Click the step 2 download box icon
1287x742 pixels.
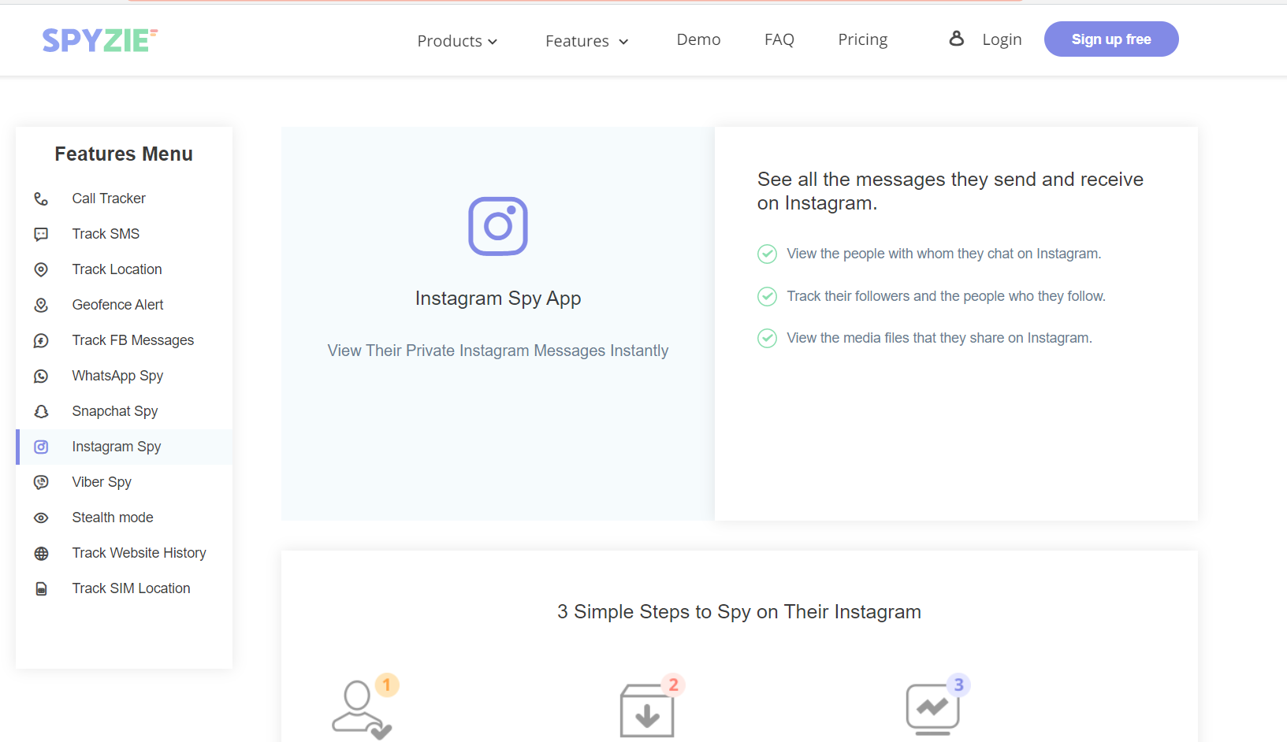[x=652, y=706]
